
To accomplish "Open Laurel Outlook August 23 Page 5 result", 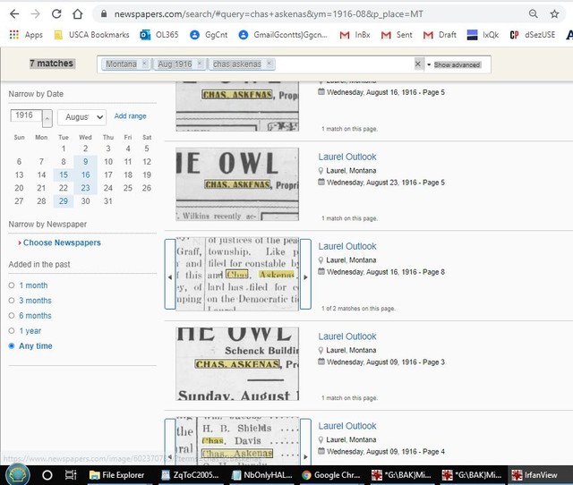I will point(347,157).
